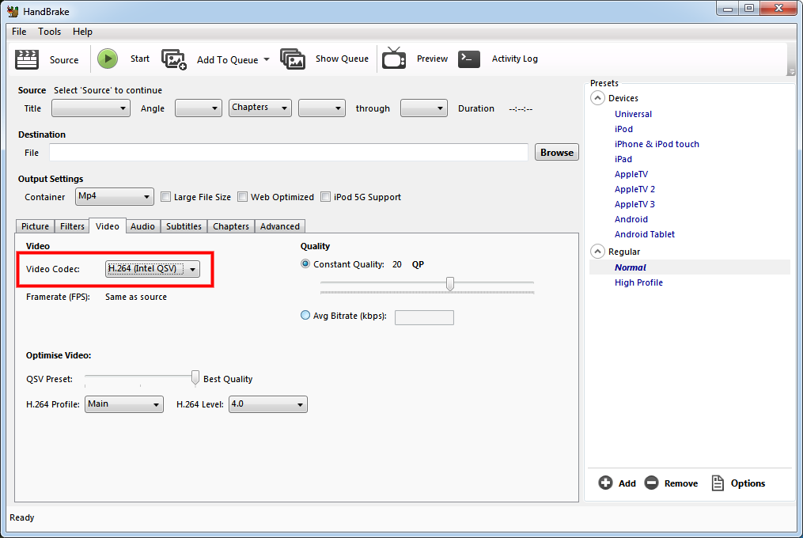Switch to the Filters tab
The height and width of the screenshot is (538, 803).
pyautogui.click(x=72, y=226)
